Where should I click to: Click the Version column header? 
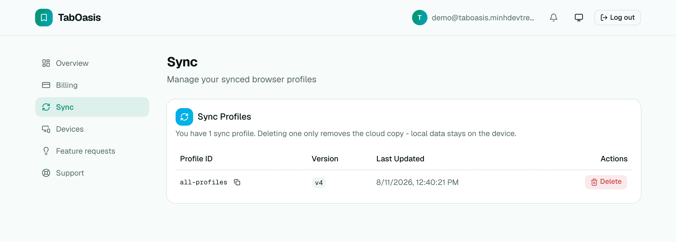coord(325,159)
